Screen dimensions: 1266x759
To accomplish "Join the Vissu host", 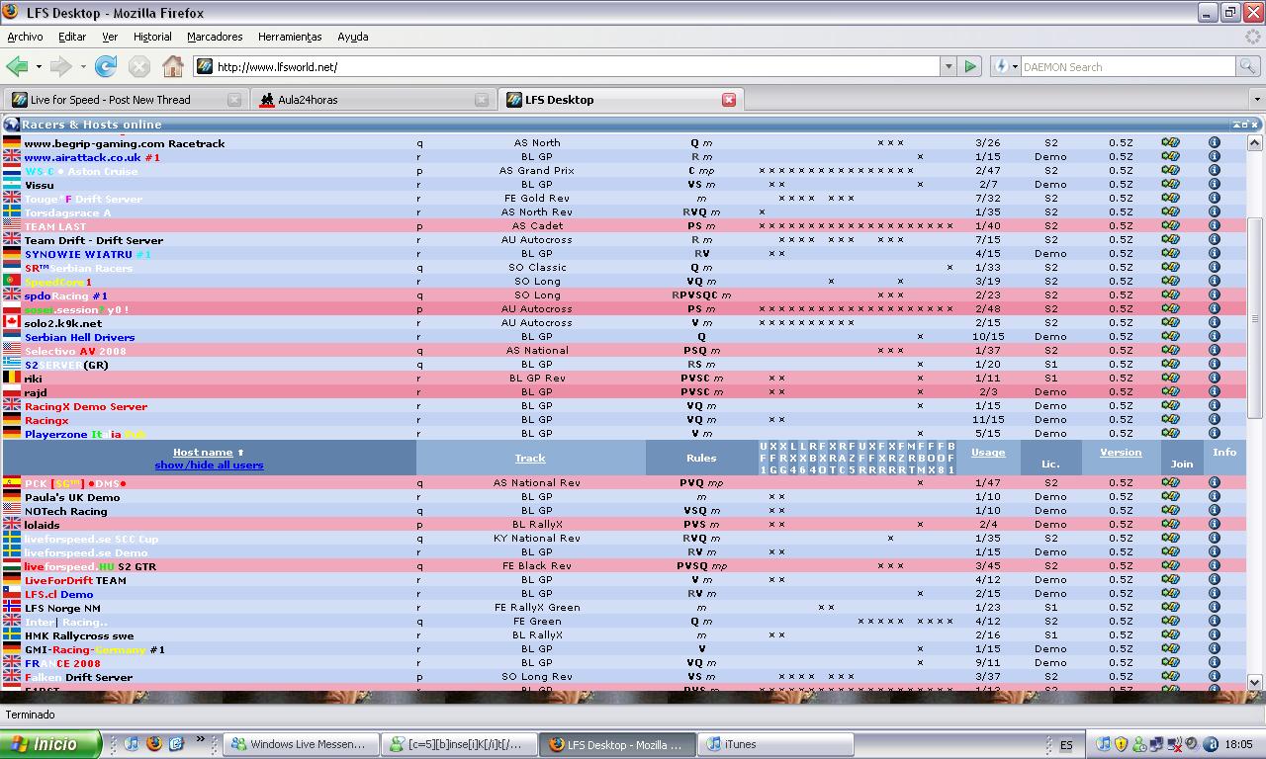I will tap(1170, 185).
